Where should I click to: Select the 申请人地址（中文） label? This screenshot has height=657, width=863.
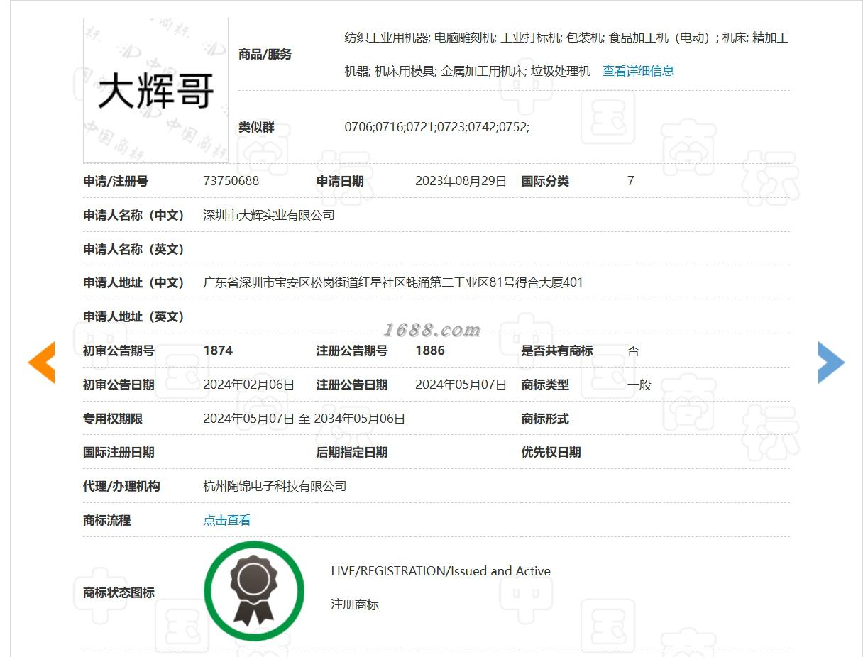pyautogui.click(x=133, y=282)
